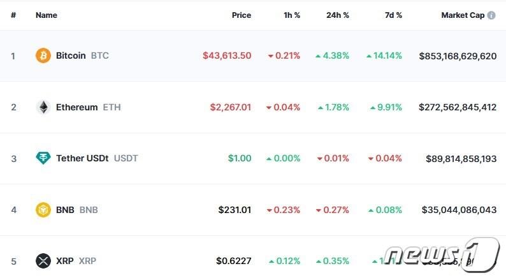Sort by Price column header

coord(241,15)
